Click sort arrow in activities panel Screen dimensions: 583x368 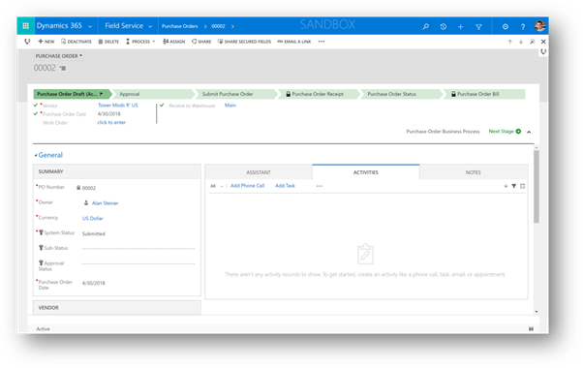[506, 186]
